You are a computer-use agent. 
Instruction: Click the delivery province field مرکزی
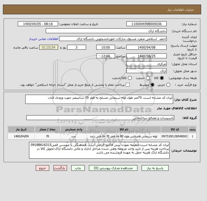point(147,64)
